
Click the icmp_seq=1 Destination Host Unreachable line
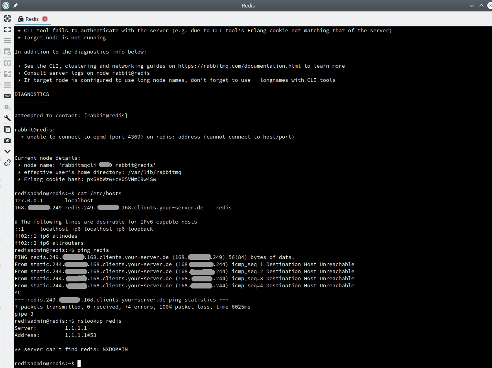184,264
